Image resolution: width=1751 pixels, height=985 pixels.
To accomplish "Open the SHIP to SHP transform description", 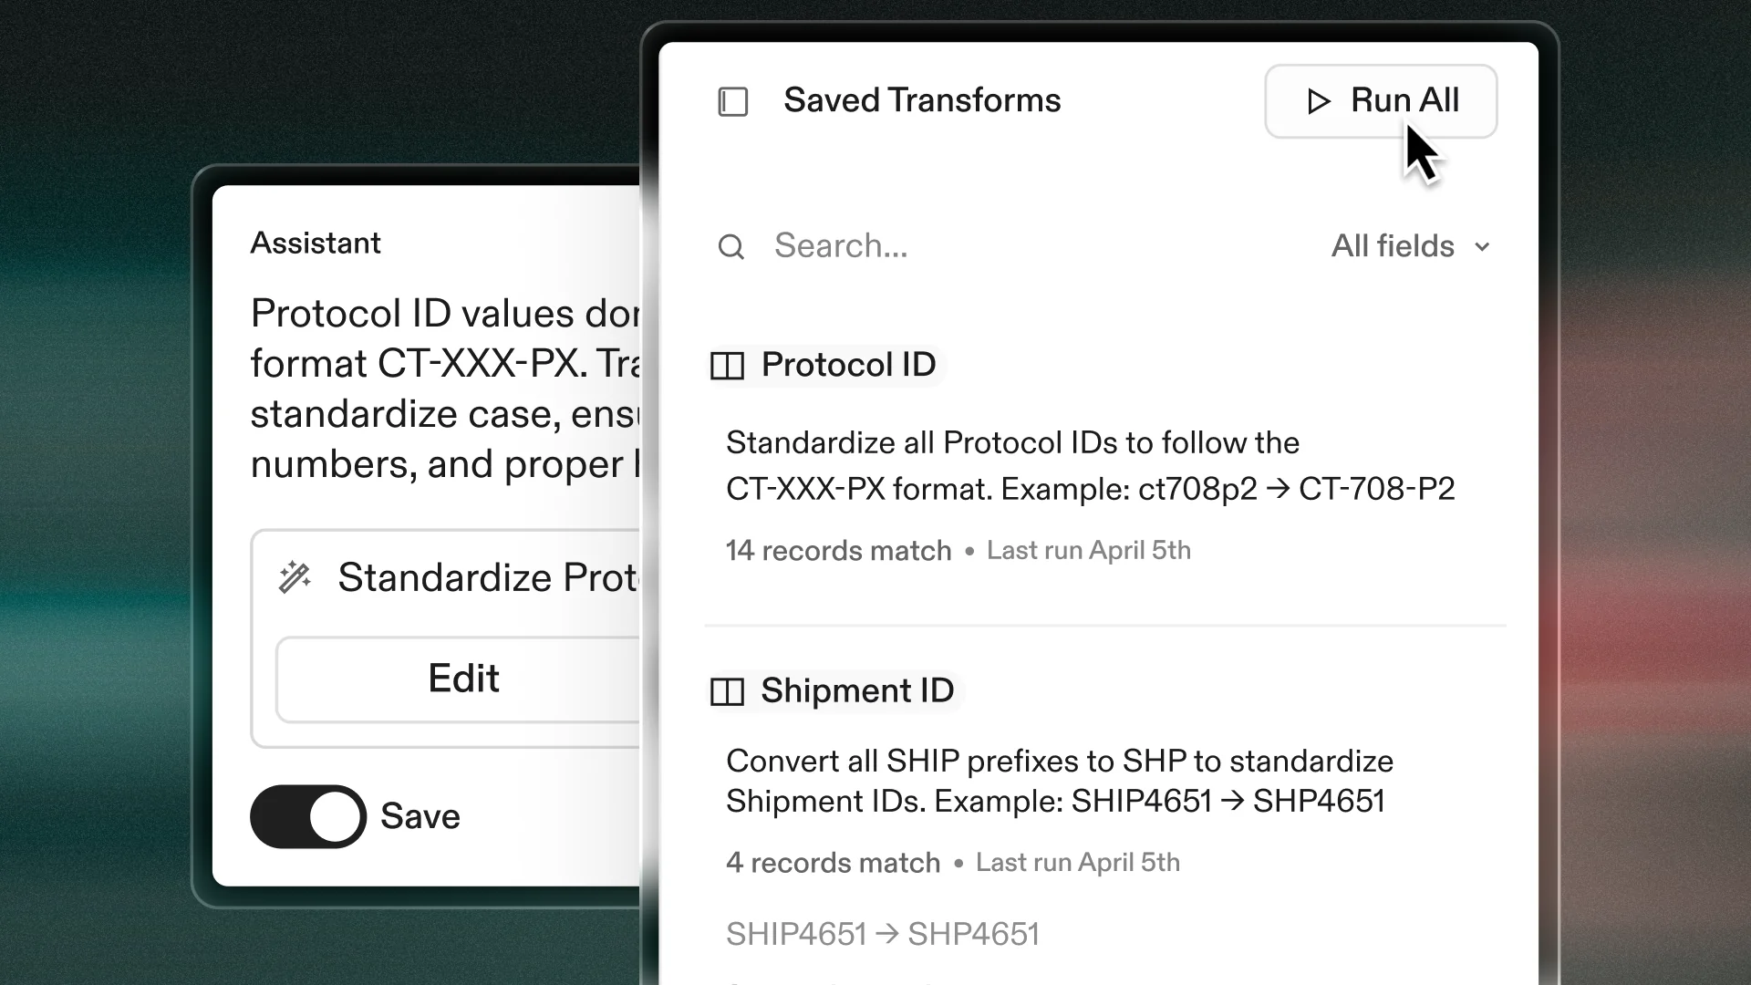I will tap(1059, 781).
